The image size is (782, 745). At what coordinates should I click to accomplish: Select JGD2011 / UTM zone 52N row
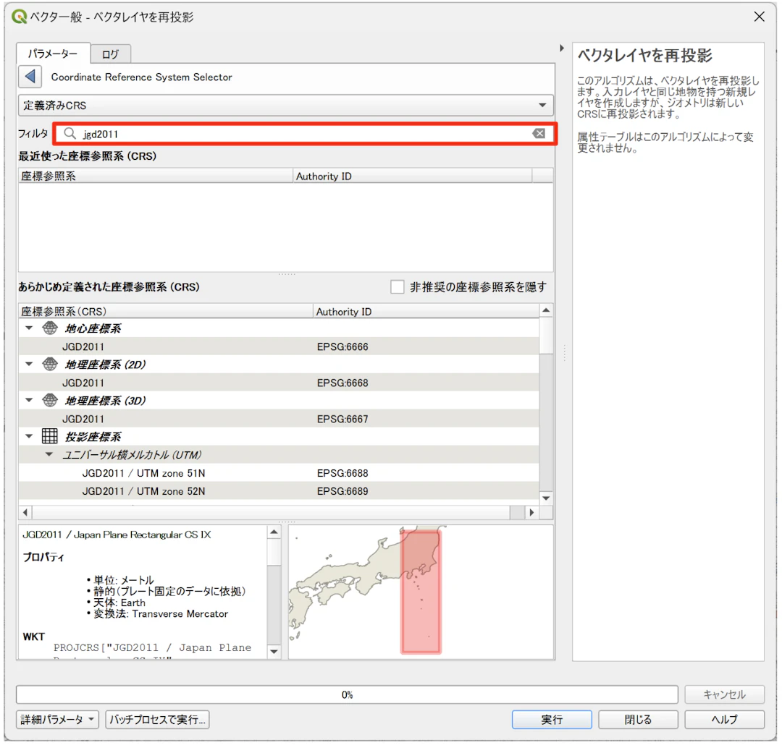(279, 491)
